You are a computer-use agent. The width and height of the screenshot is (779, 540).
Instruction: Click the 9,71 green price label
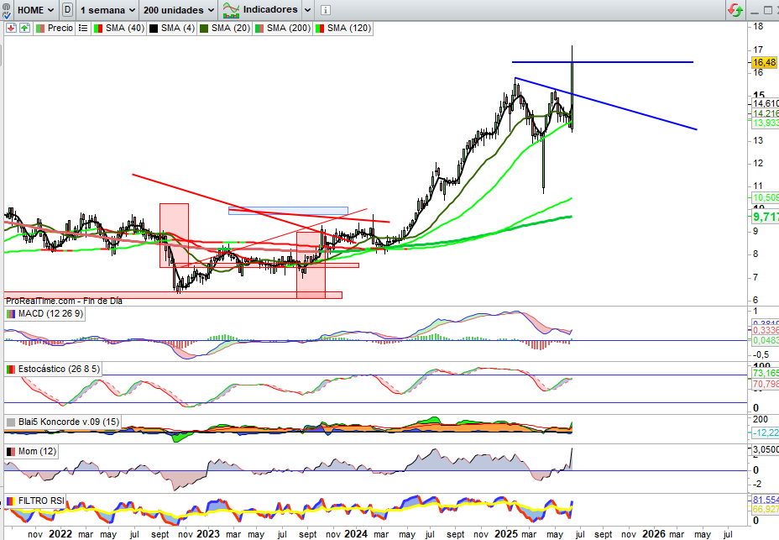click(766, 217)
